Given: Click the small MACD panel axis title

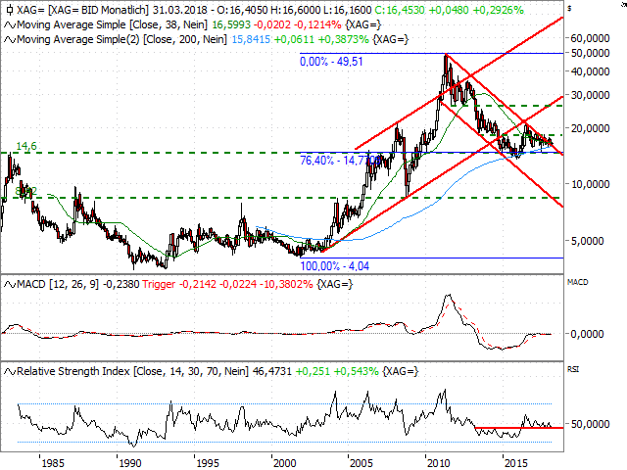Looking at the screenshot, I should click(577, 282).
